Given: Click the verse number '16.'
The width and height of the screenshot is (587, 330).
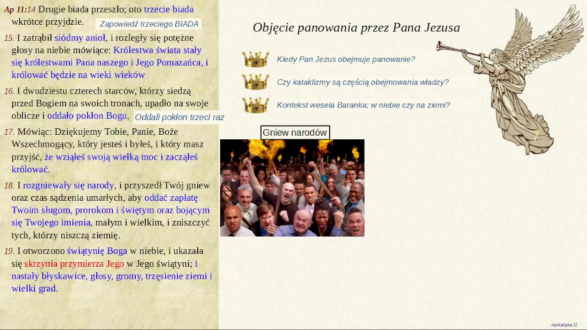Looking at the screenshot, I should pyautogui.click(x=9, y=91).
